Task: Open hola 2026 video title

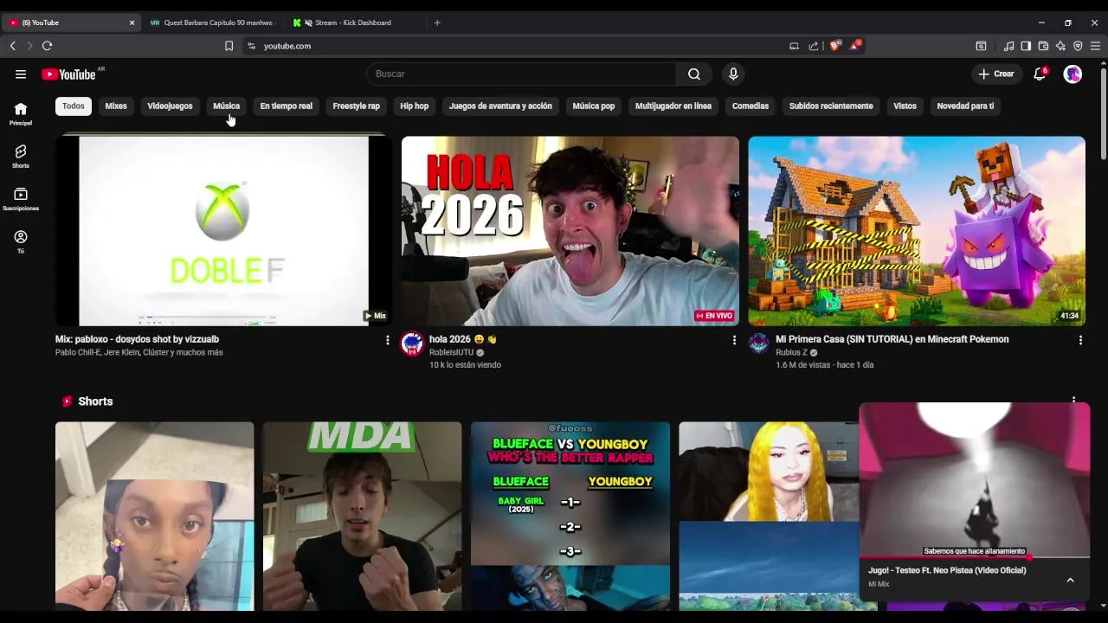Action: coord(462,340)
